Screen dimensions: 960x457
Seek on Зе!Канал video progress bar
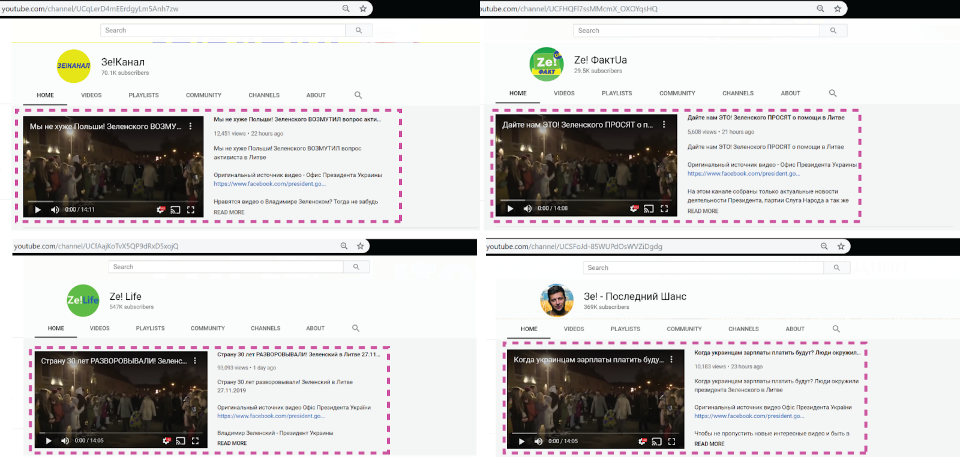[112, 202]
